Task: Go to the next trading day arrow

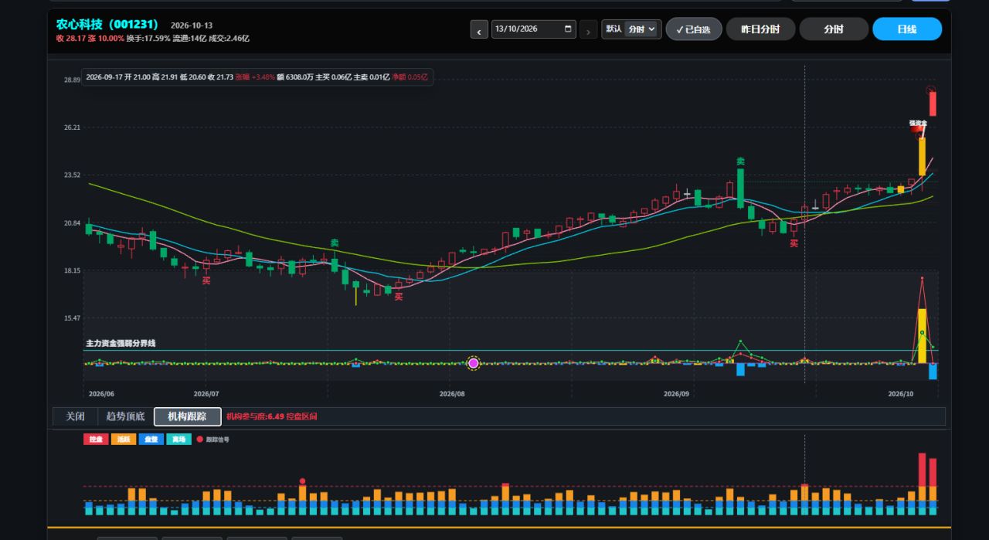Action: pos(588,30)
